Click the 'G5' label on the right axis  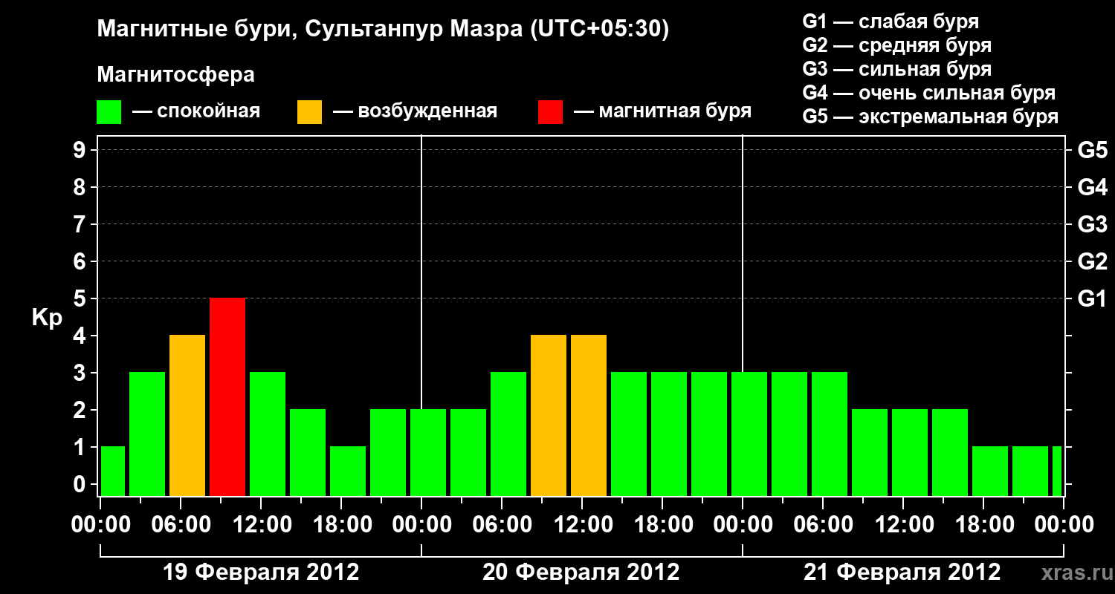pos(1092,150)
